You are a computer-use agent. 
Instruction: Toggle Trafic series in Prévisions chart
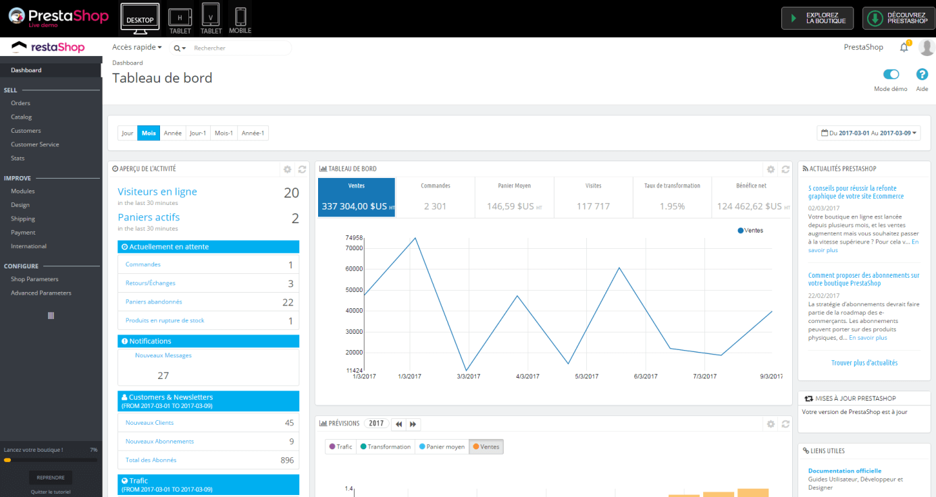(341, 446)
